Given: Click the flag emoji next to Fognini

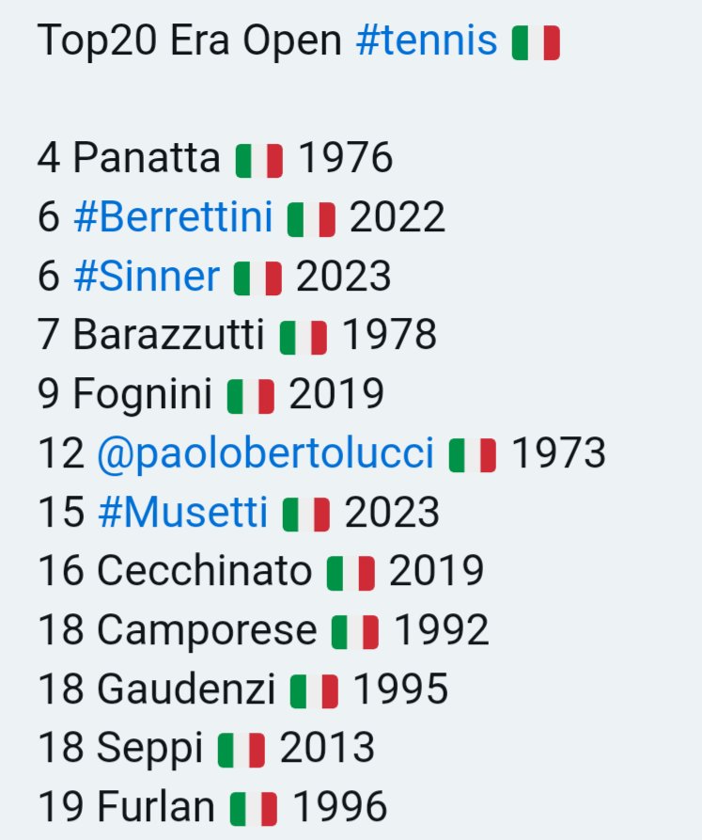Looking at the screenshot, I should (251, 396).
